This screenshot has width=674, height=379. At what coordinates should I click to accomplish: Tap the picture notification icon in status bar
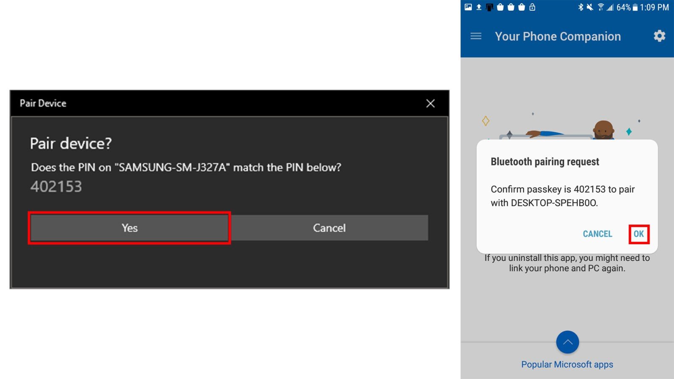coord(468,7)
